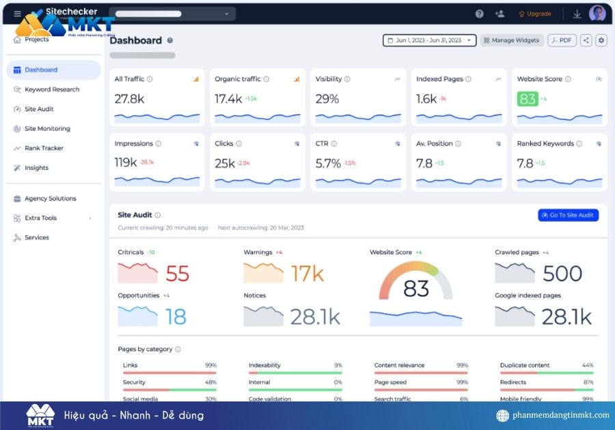The width and height of the screenshot is (615, 430).
Task: Open the Insights section
Action: pyautogui.click(x=36, y=168)
